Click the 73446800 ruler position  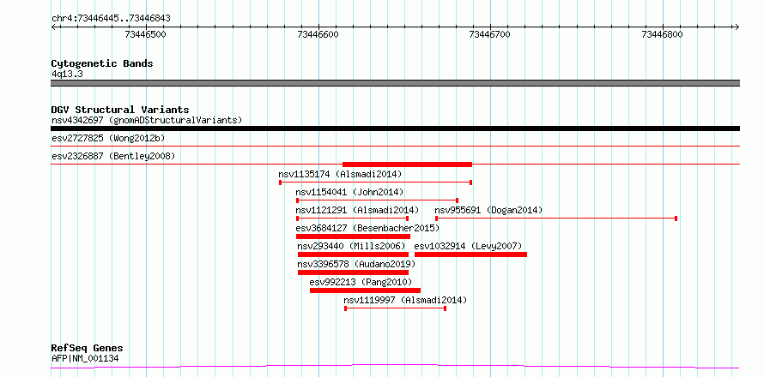coord(662,34)
